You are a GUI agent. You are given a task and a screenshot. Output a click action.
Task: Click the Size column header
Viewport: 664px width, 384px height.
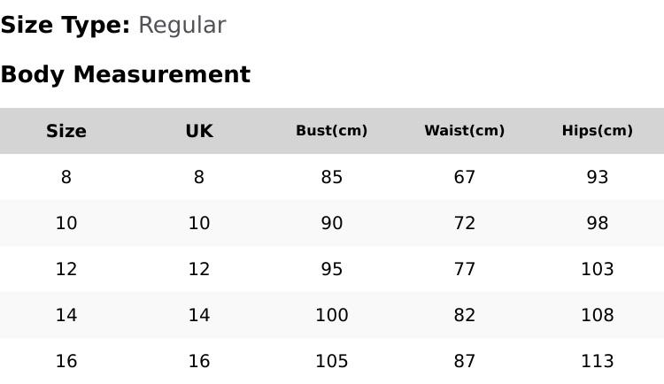click(x=66, y=131)
